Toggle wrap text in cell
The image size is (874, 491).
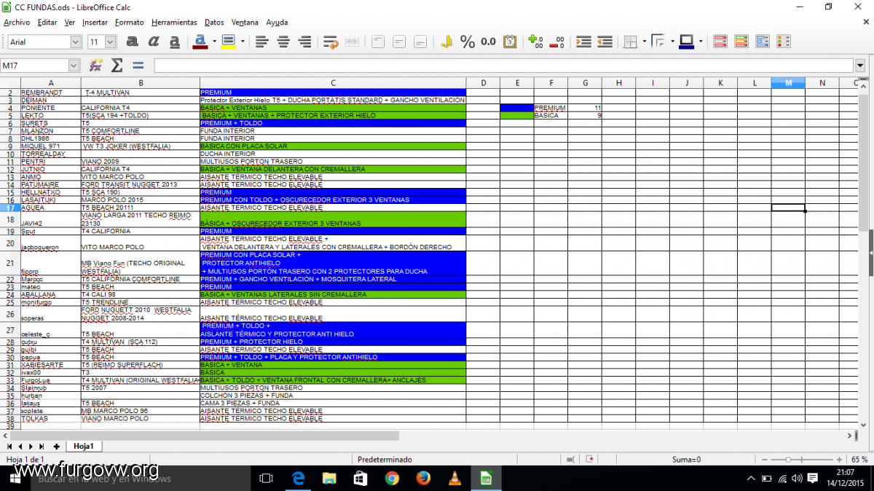pyautogui.click(x=331, y=42)
